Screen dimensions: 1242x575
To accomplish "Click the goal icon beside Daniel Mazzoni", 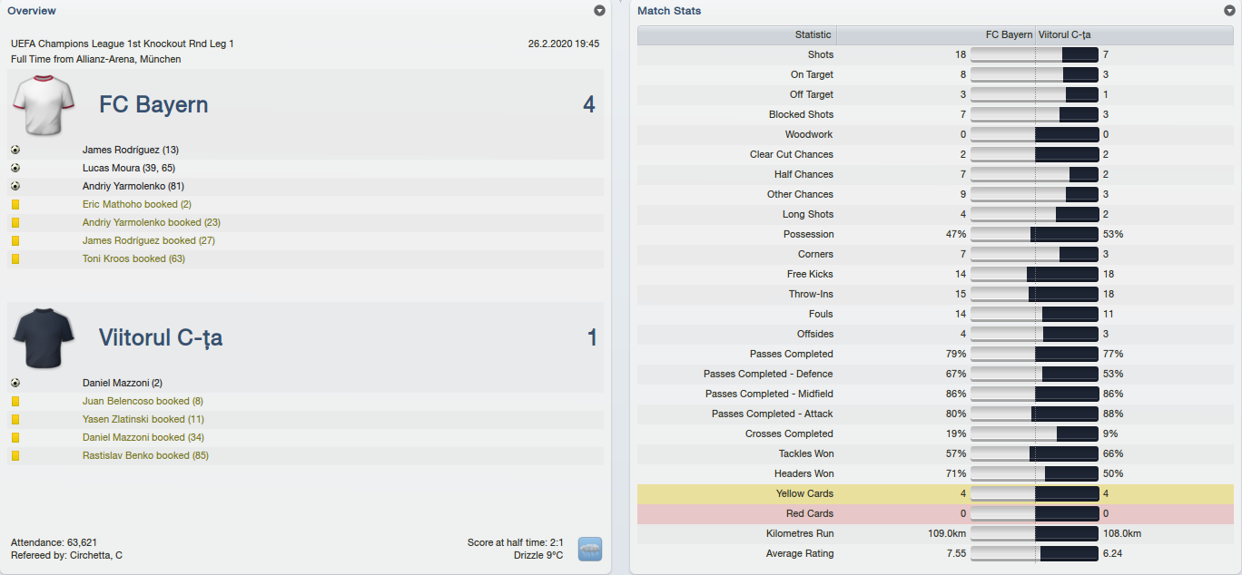I will click(15, 383).
